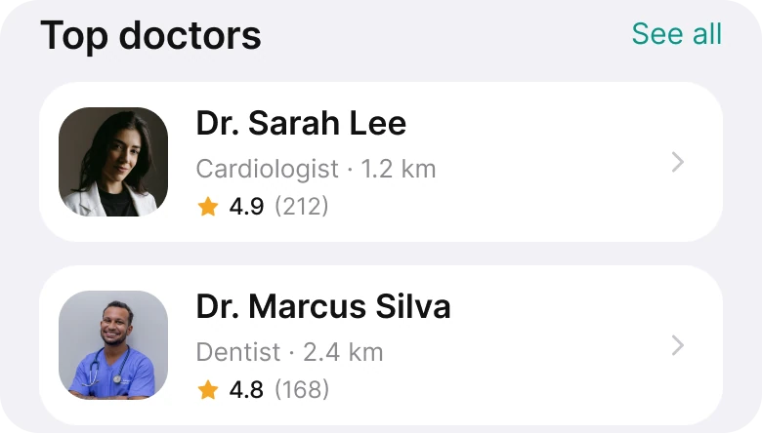Click the 1.2 km distance text

tap(398, 170)
